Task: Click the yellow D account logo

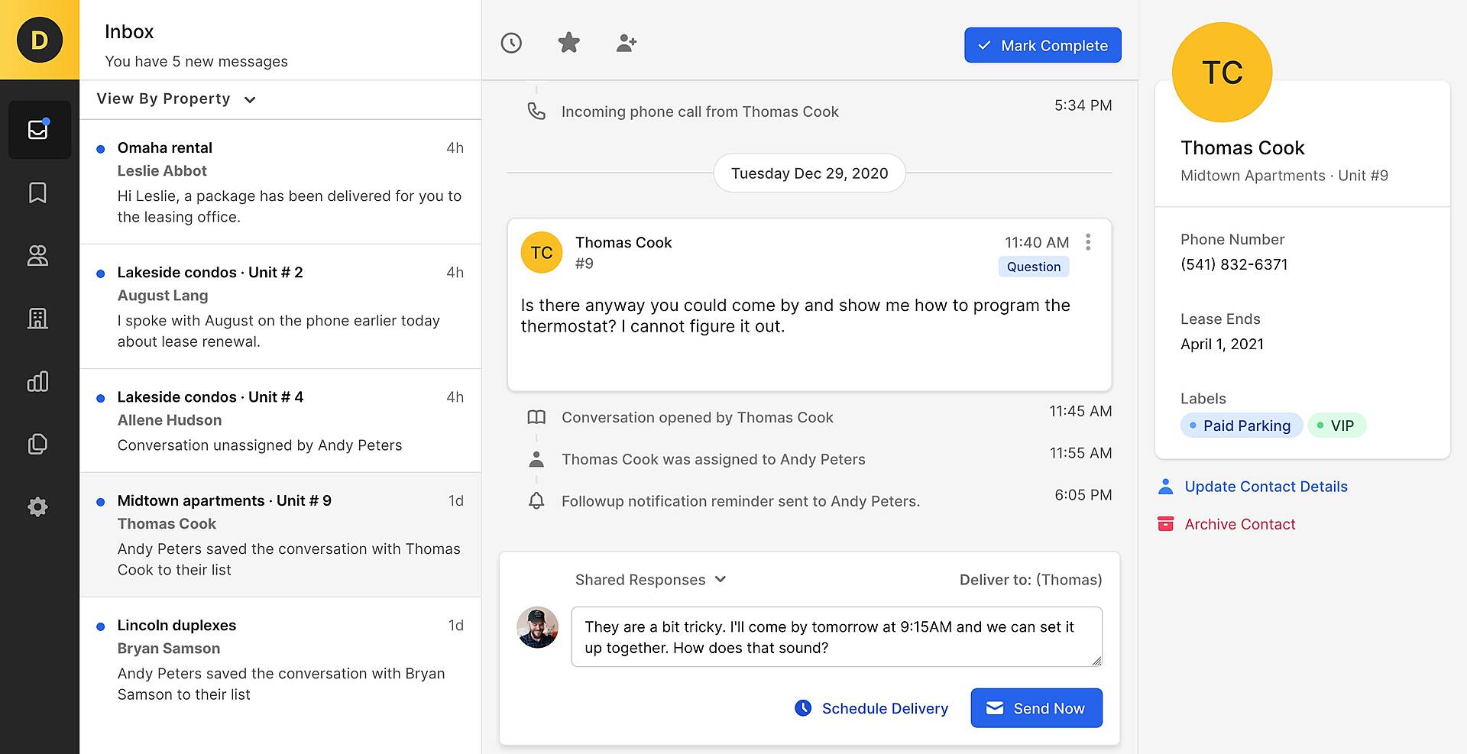Action: coord(39,40)
